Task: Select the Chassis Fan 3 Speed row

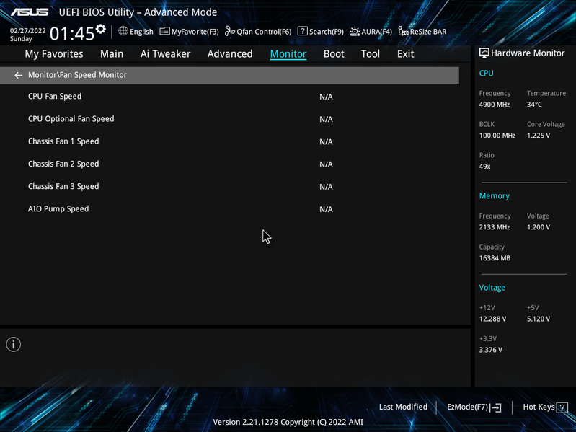Action: click(229, 187)
